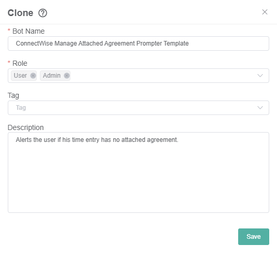Remove the Admin role tag
This screenshot has height=259, width=277.
[67, 76]
